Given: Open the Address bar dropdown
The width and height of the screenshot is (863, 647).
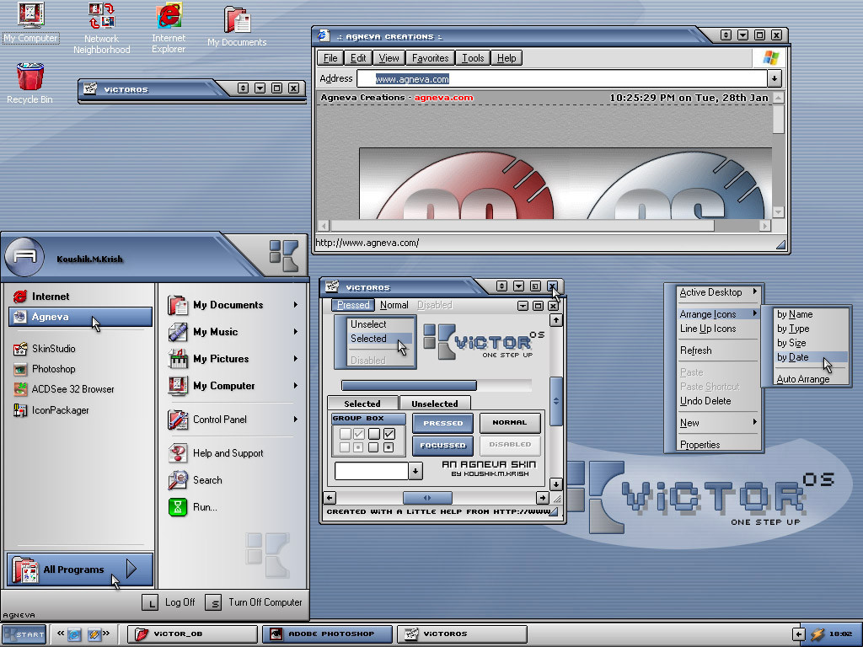Looking at the screenshot, I should 775,78.
